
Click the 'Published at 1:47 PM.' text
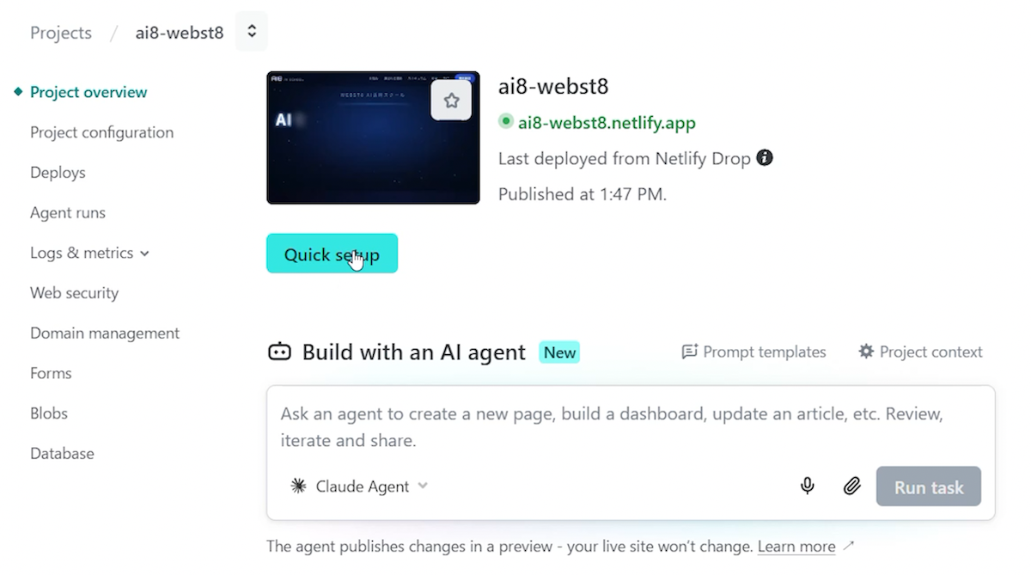click(x=583, y=194)
